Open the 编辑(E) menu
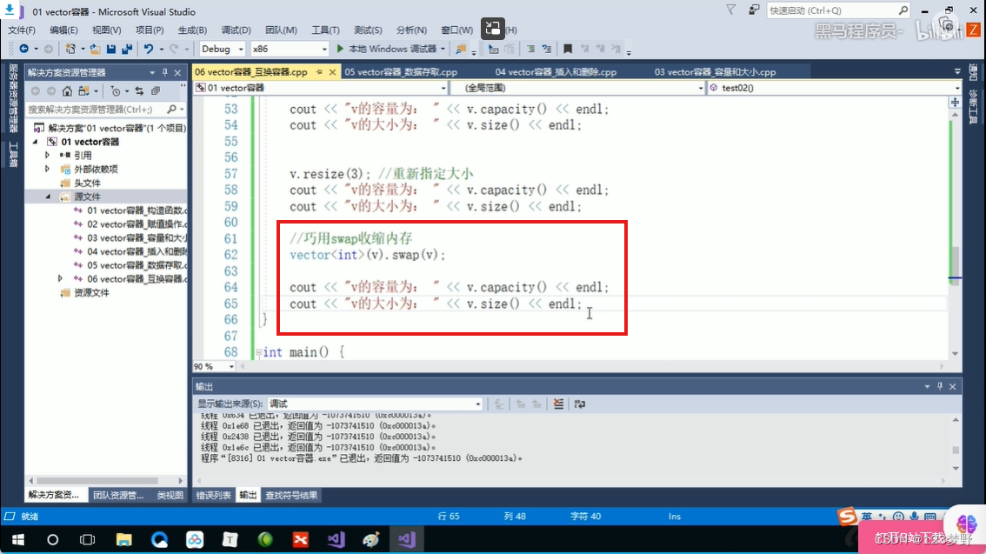 (63, 30)
